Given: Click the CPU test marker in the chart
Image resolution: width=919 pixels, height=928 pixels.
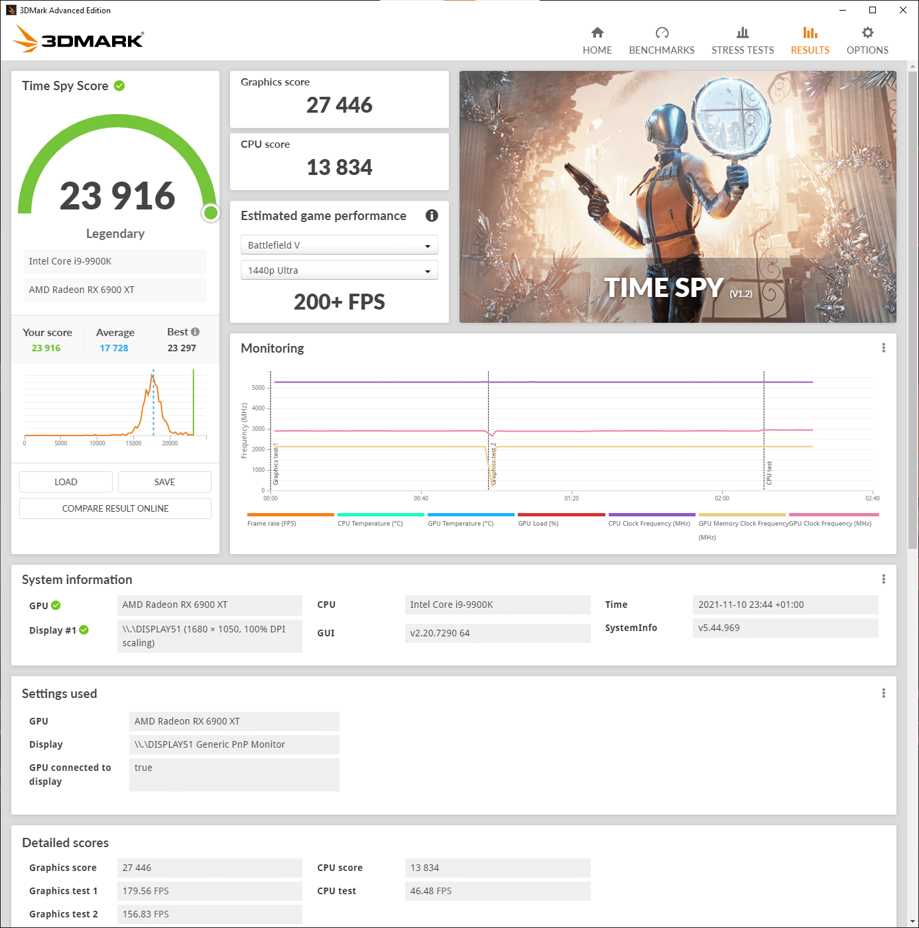Looking at the screenshot, I should [769, 473].
